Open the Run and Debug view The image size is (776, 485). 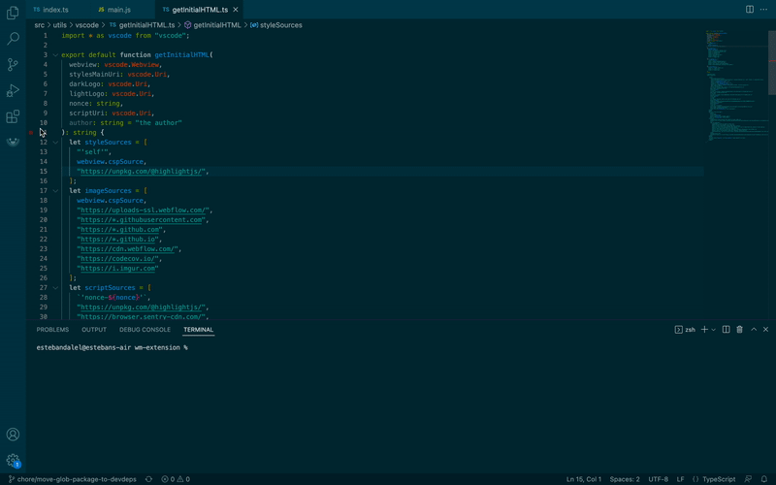coord(13,90)
